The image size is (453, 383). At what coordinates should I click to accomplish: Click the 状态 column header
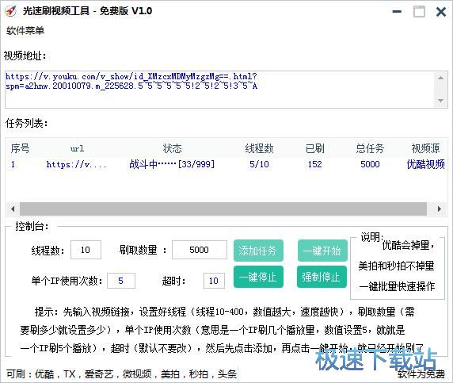coord(172,148)
